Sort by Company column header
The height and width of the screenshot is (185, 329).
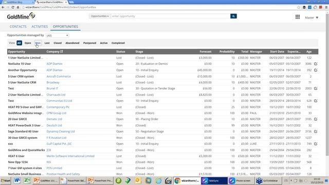coord(54,51)
